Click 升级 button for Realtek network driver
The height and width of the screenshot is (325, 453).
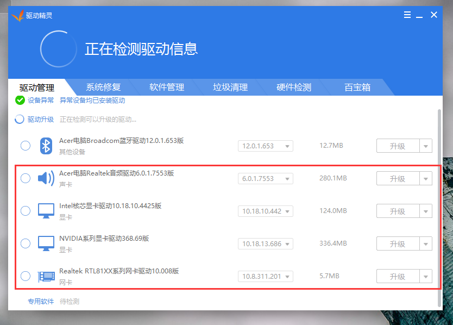coord(398,276)
